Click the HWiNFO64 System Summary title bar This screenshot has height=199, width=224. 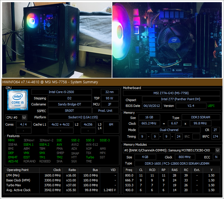pos(112,82)
